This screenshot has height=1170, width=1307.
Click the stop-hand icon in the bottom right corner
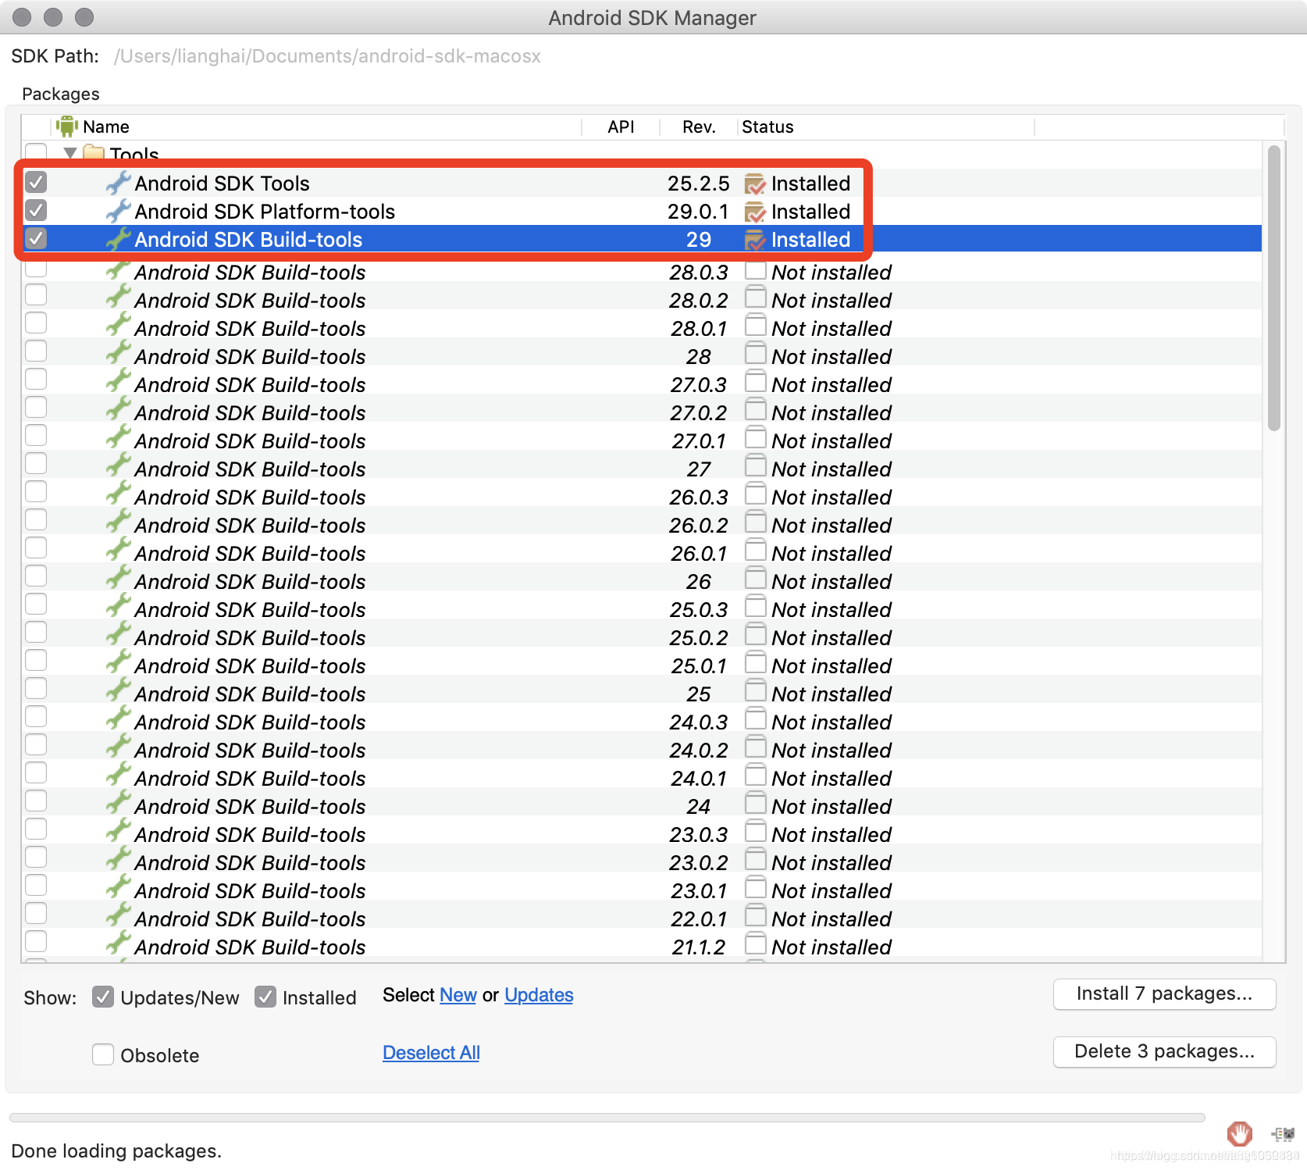(1239, 1135)
